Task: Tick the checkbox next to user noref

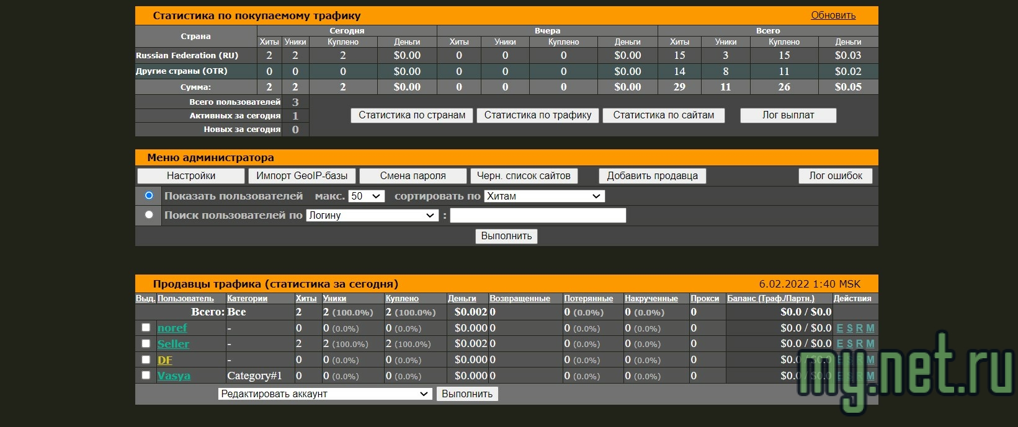Action: pyautogui.click(x=146, y=328)
